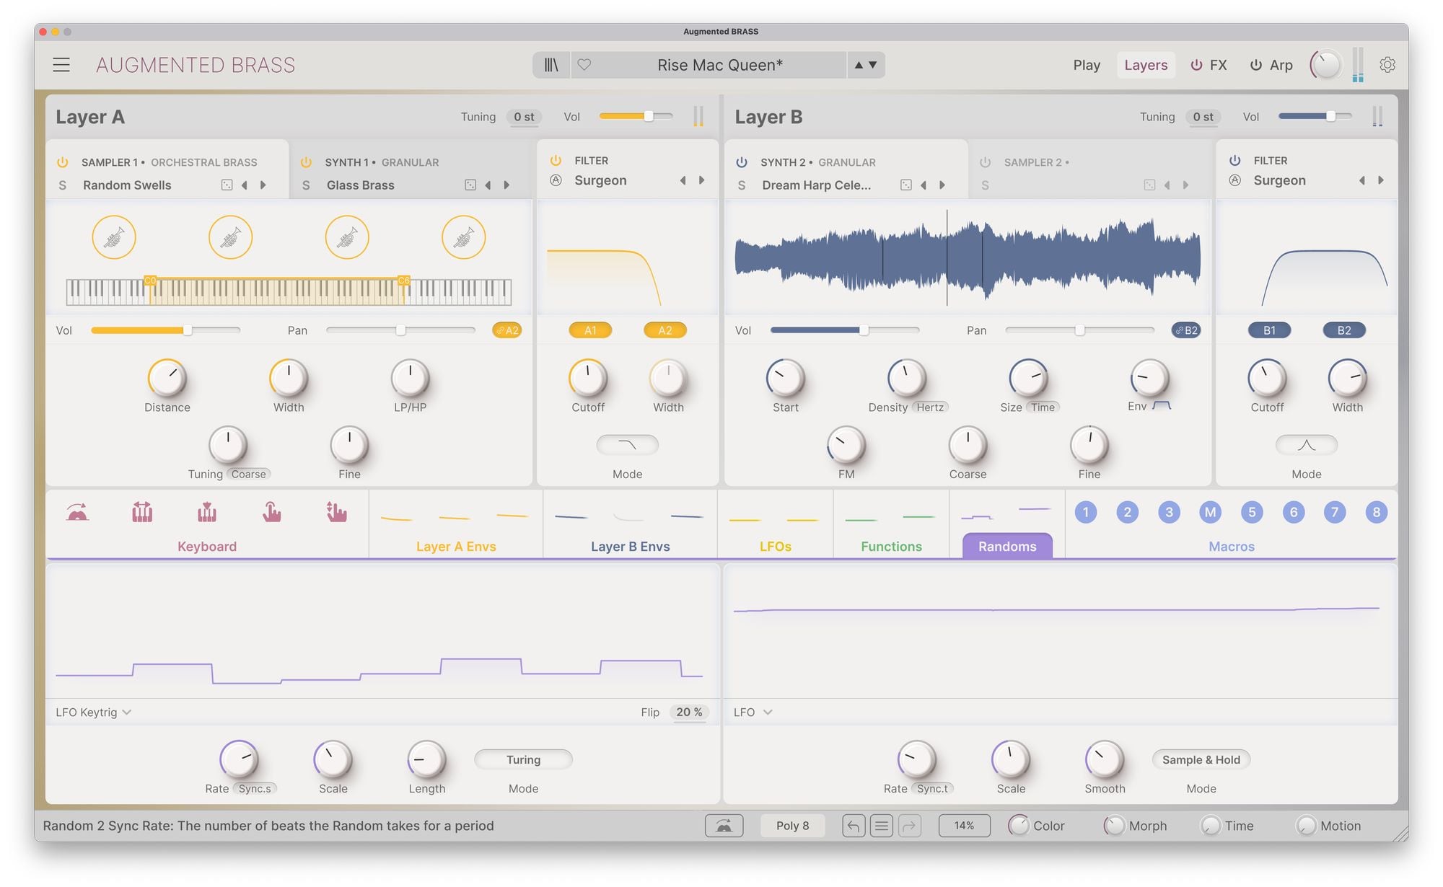
Task: Adjust the Layer A Vol slider
Action: [648, 117]
